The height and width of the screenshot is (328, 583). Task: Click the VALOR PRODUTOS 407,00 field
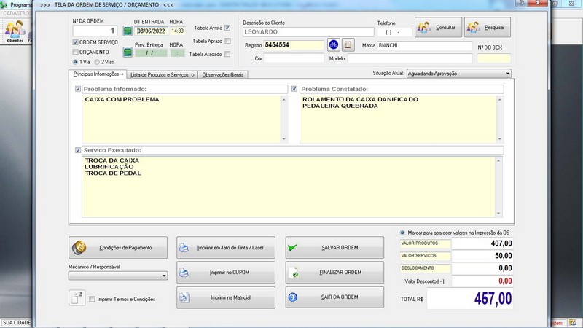tap(482, 243)
